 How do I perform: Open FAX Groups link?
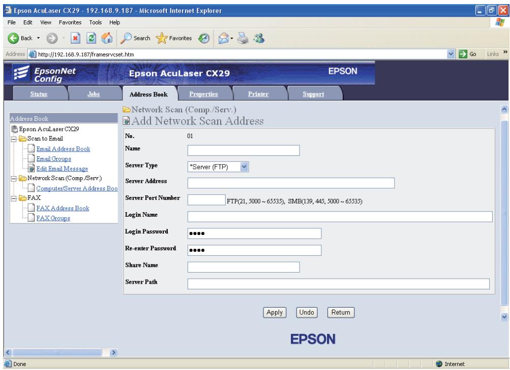click(53, 218)
